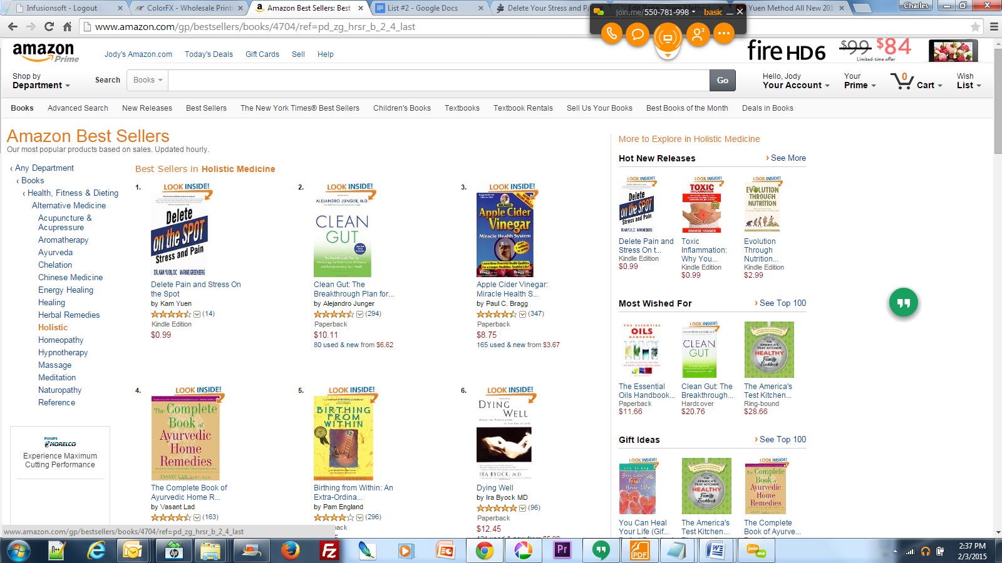Open the Ayurveda category link
The width and height of the screenshot is (1002, 563).
coord(55,253)
